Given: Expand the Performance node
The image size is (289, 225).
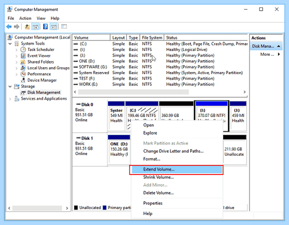Looking at the screenshot, I should pyautogui.click(x=16, y=75).
